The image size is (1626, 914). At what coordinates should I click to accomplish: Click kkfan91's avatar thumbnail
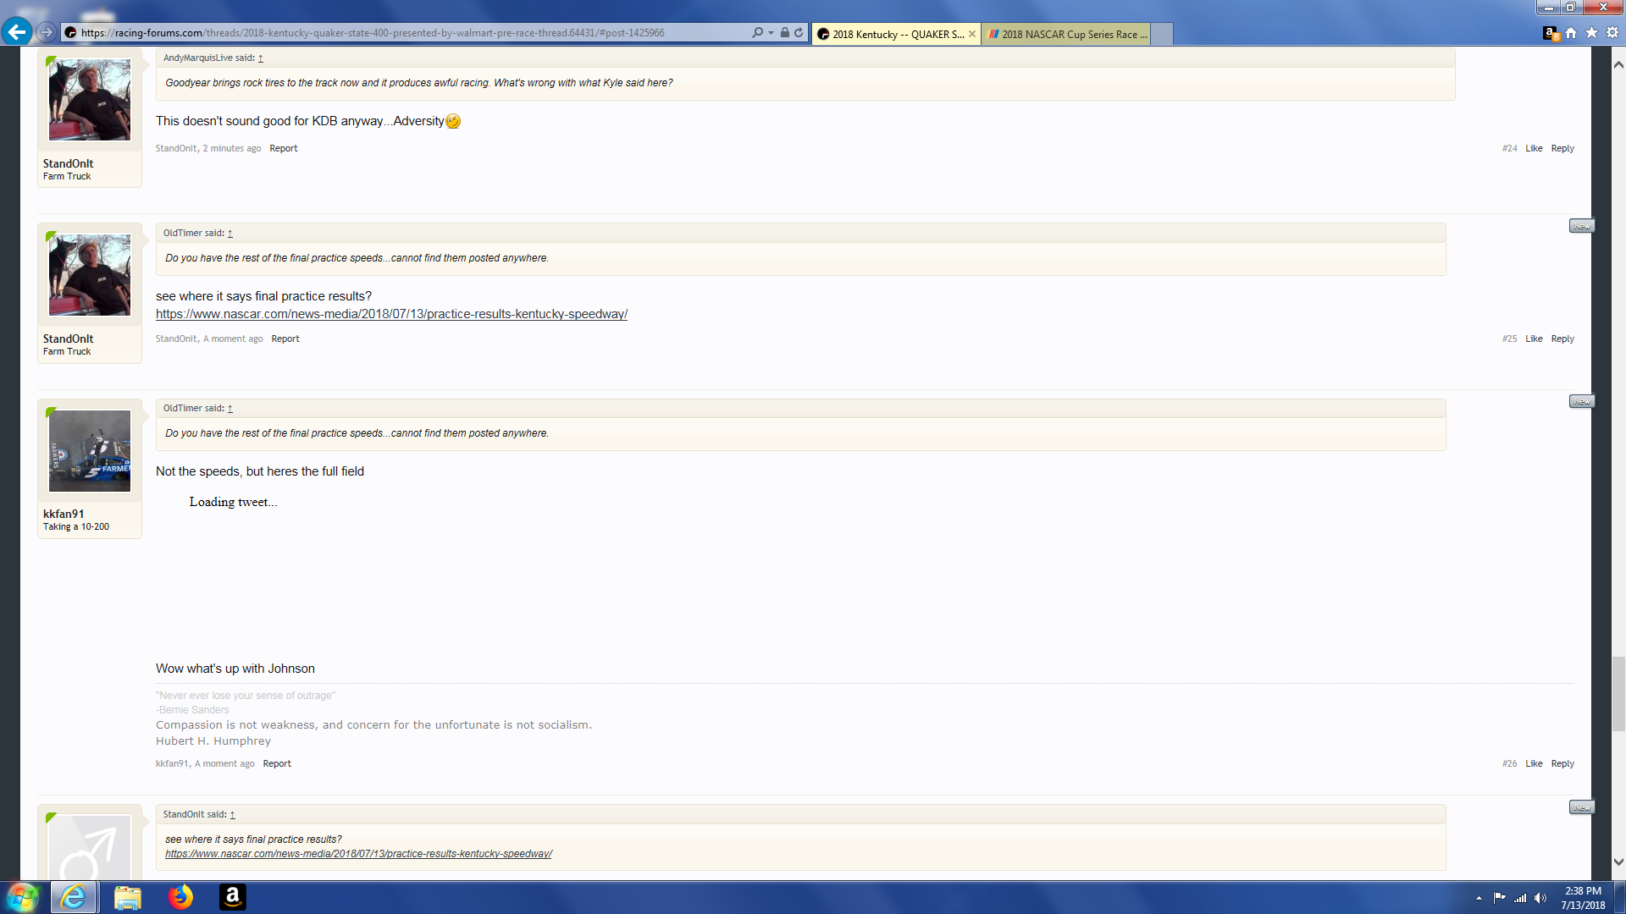[x=90, y=451]
